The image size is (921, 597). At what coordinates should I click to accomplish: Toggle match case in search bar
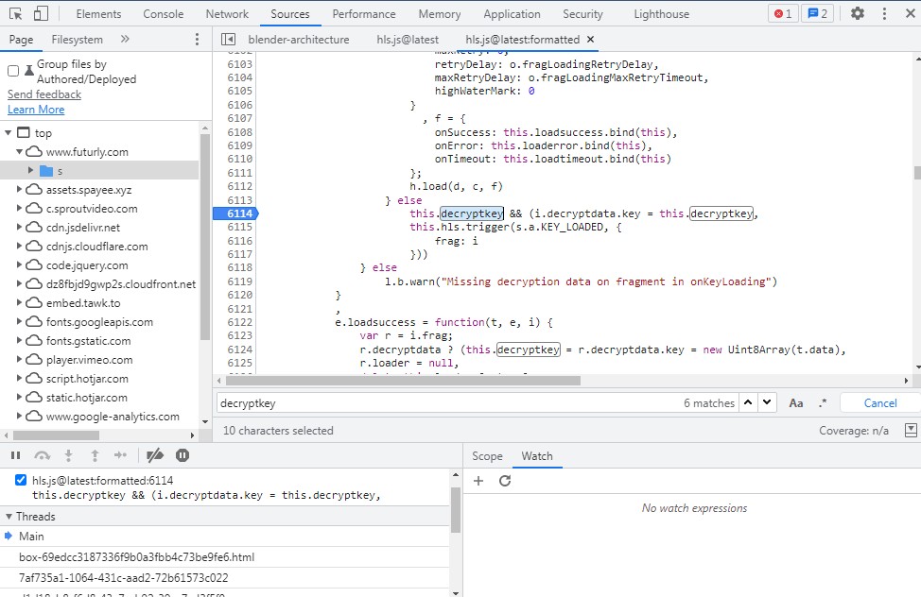click(796, 403)
